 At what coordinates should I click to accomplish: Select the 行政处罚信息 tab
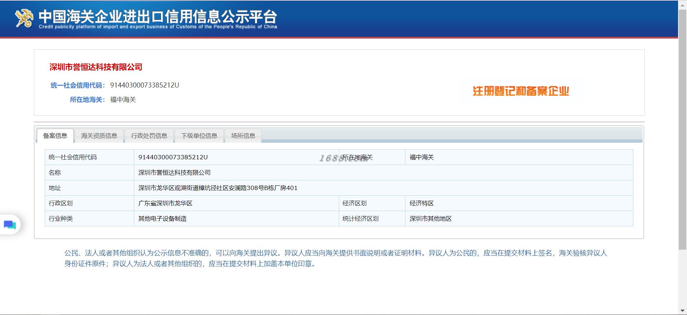[x=149, y=136]
